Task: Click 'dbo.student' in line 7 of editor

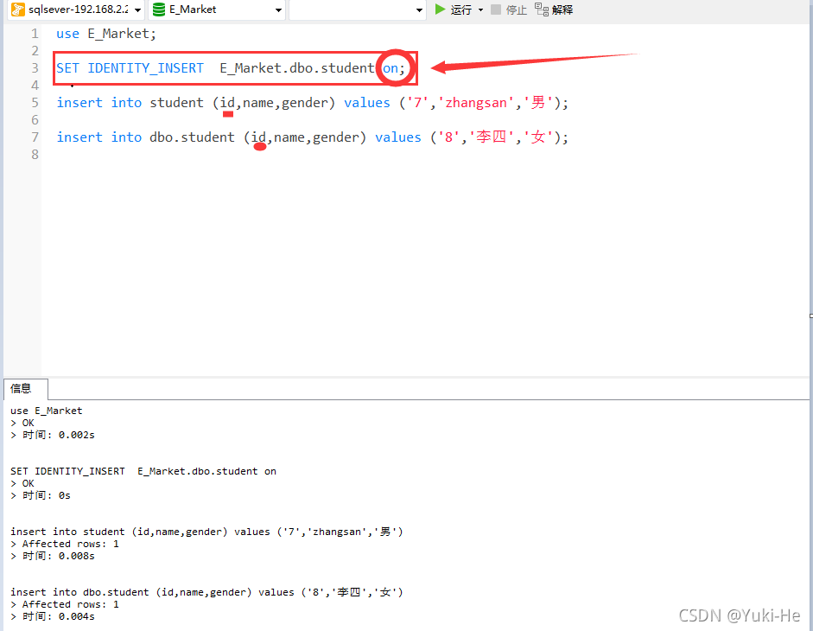Action: (192, 137)
